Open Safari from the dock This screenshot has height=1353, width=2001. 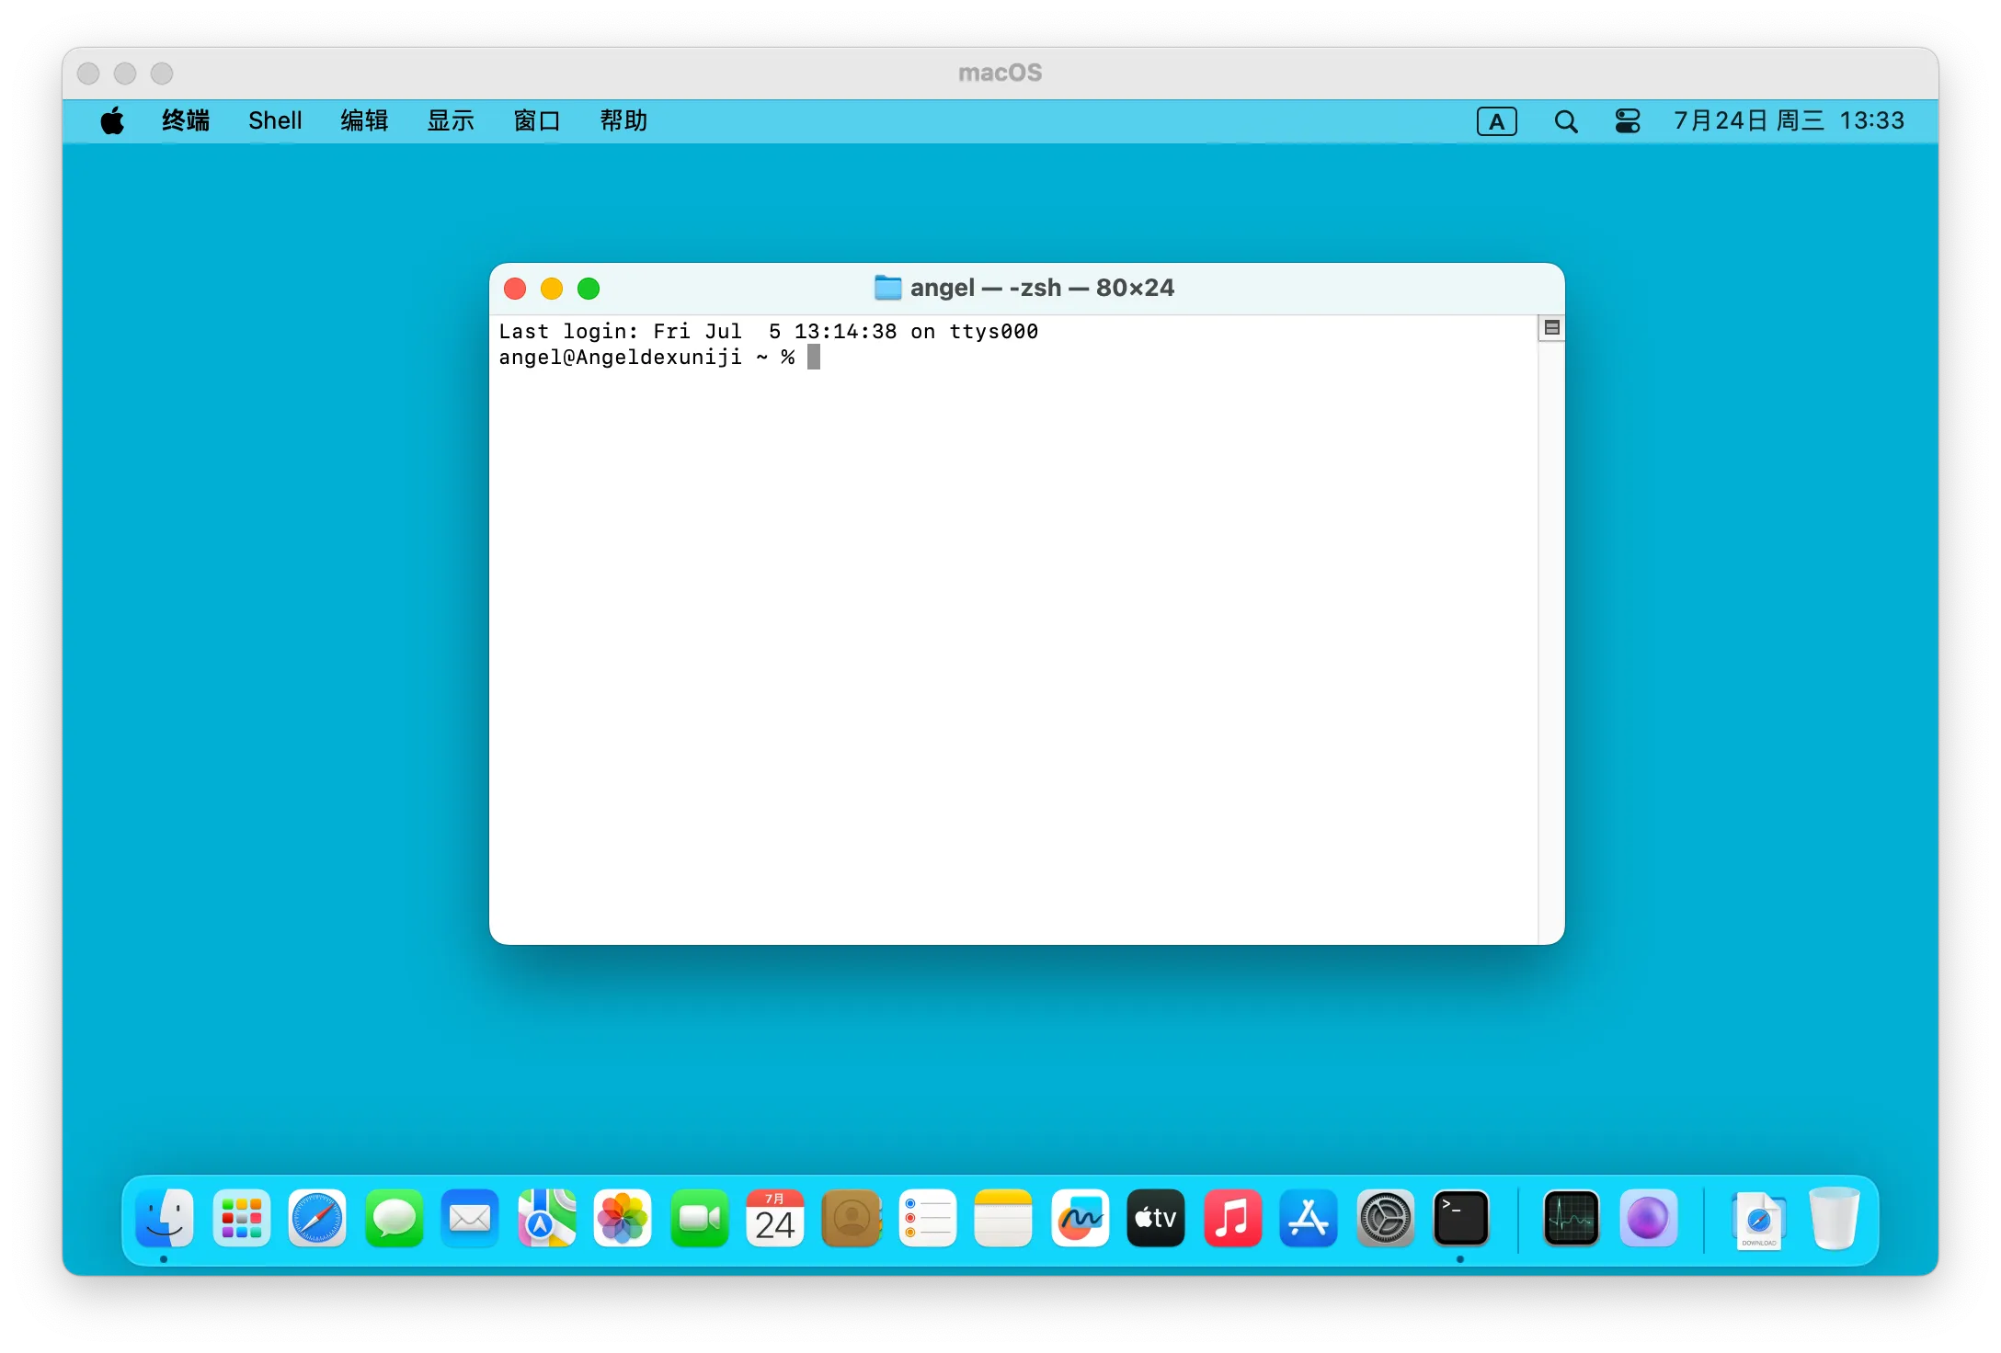[x=317, y=1219]
